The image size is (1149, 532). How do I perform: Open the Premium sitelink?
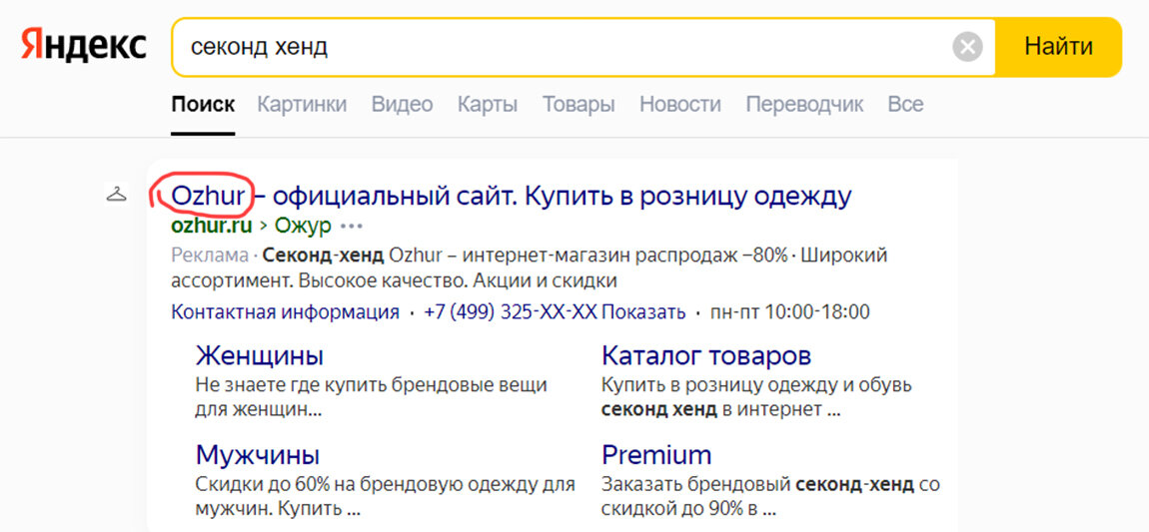tap(656, 455)
